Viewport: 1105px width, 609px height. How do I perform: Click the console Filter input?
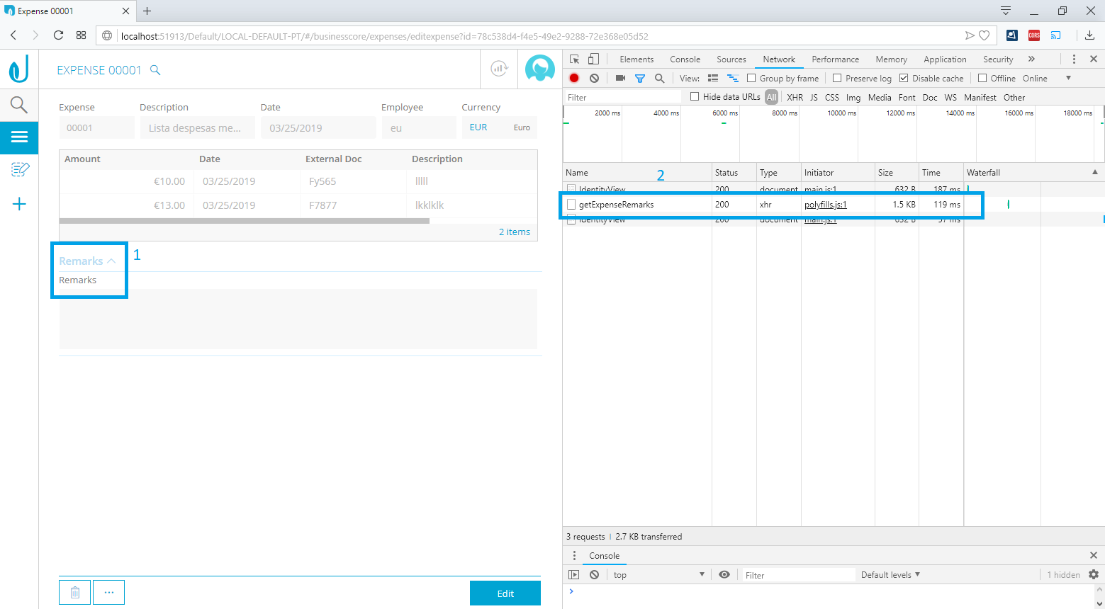coord(797,575)
